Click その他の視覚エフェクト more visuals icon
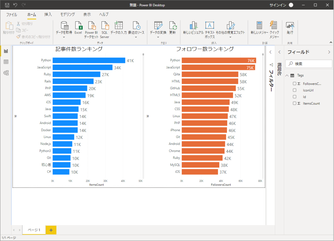 point(230,26)
